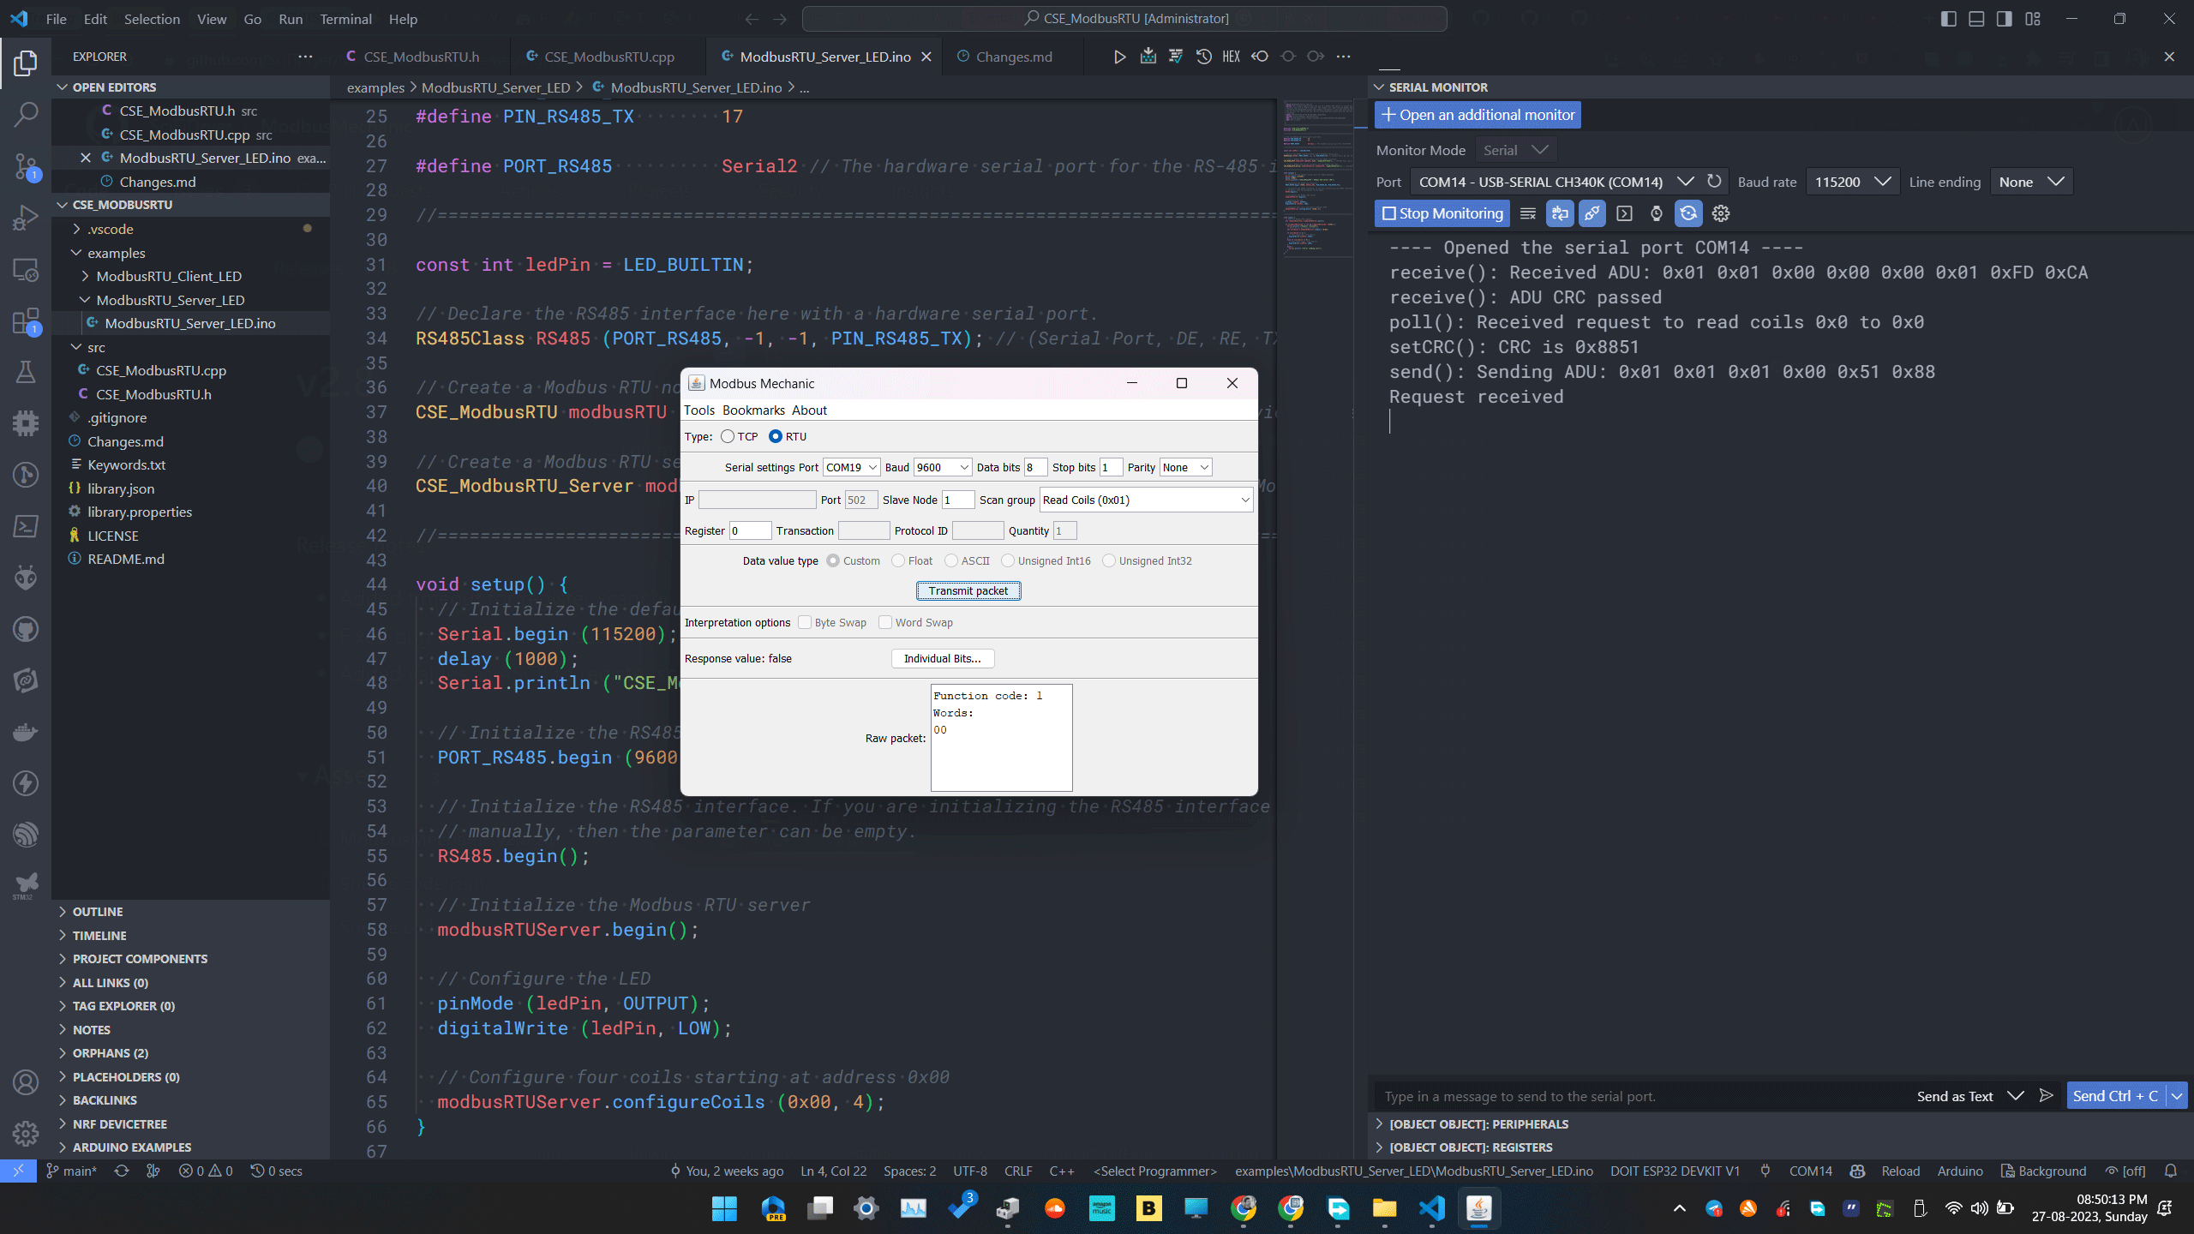The image size is (2194, 1234).
Task: Click the HEX view toolbar icon
Action: 1231,57
